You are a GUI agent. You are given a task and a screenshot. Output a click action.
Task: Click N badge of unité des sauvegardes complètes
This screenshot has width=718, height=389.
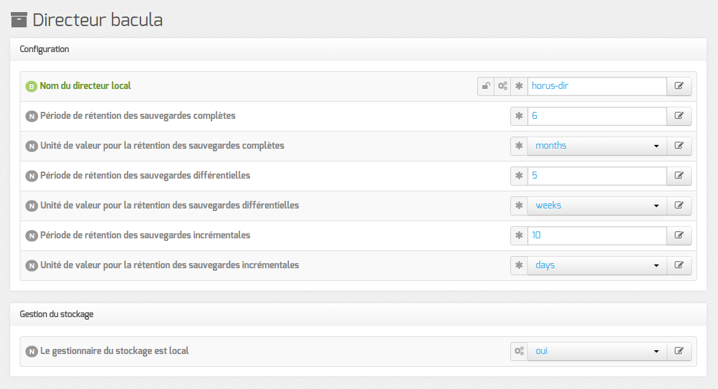pos(31,146)
